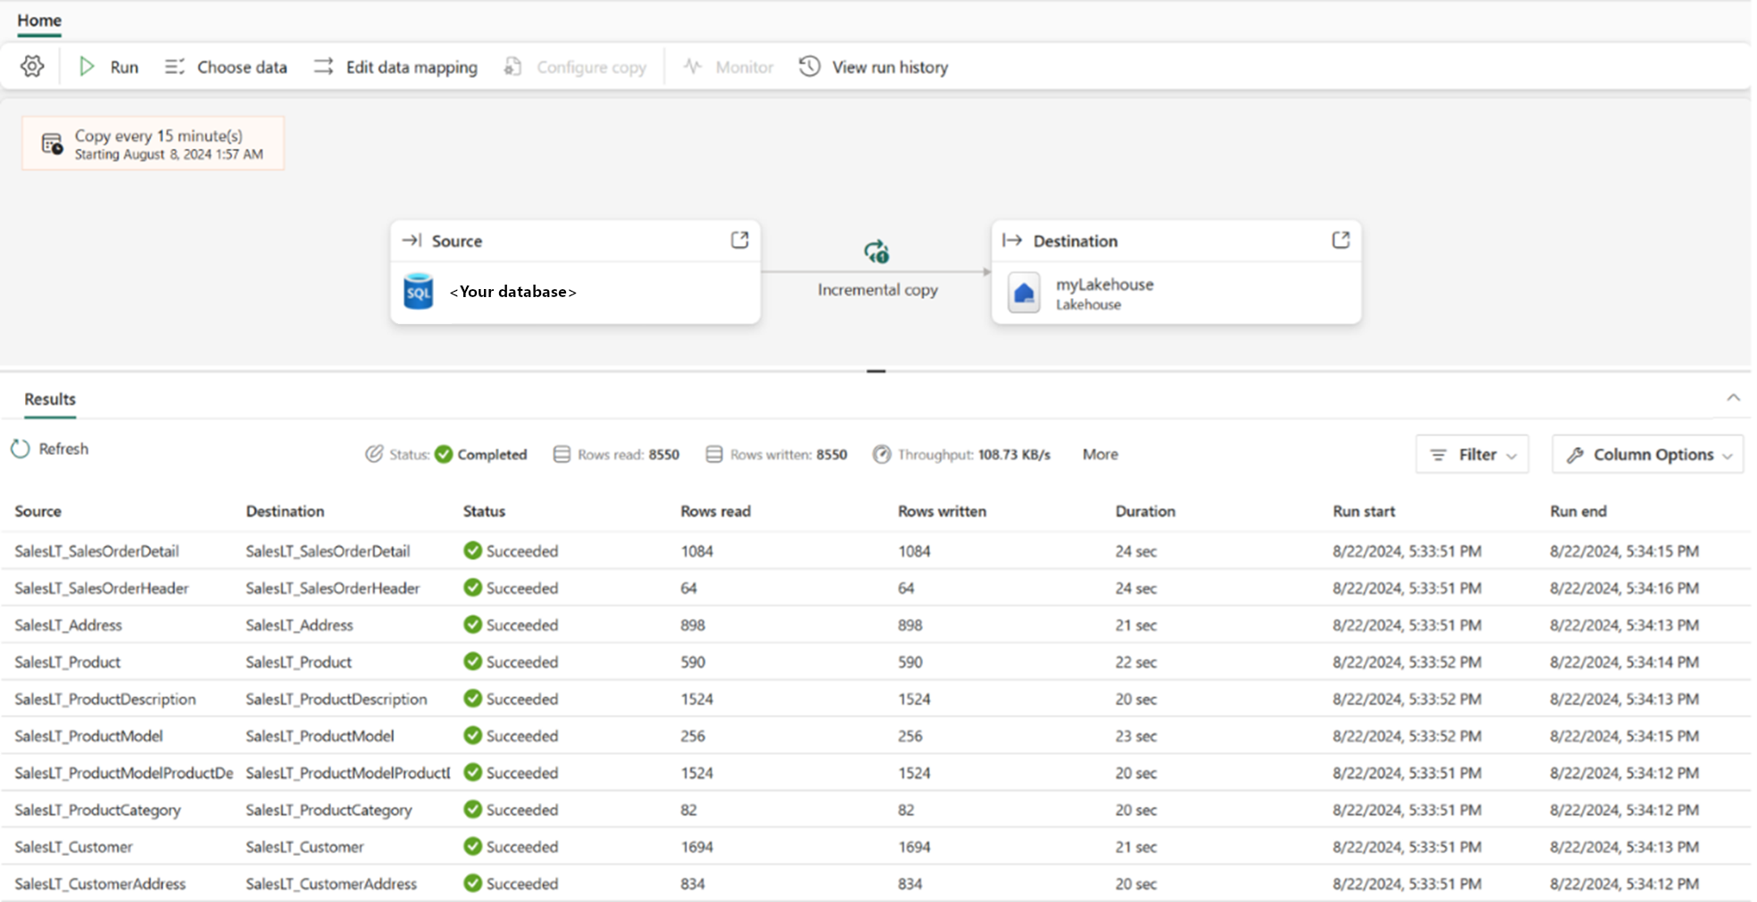Click Edit data mapping

point(396,67)
